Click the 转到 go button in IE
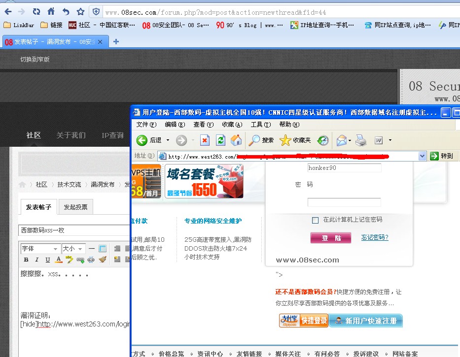This screenshot has height=357, width=460. tap(442, 156)
